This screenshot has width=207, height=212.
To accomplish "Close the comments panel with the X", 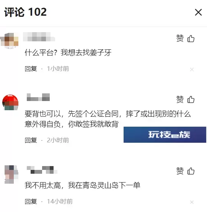I will tap(198, 12).
